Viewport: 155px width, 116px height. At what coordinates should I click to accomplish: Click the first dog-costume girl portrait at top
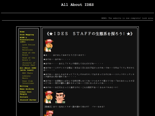pos(49,45)
